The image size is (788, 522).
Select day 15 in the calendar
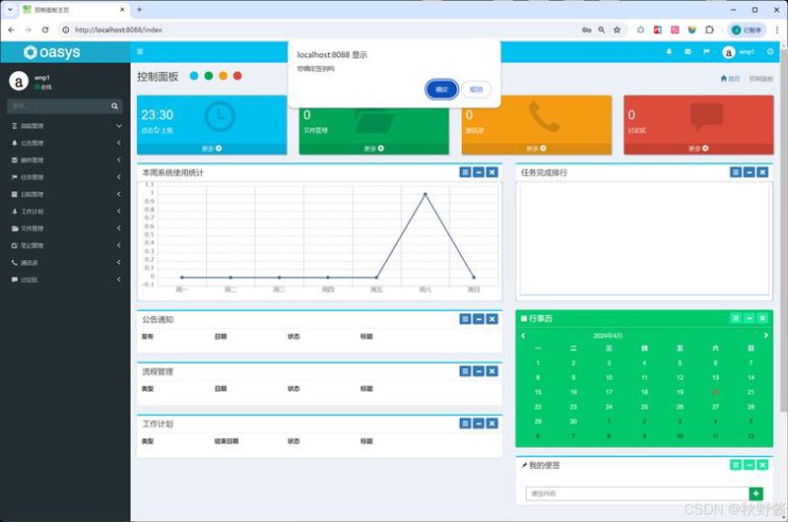538,392
